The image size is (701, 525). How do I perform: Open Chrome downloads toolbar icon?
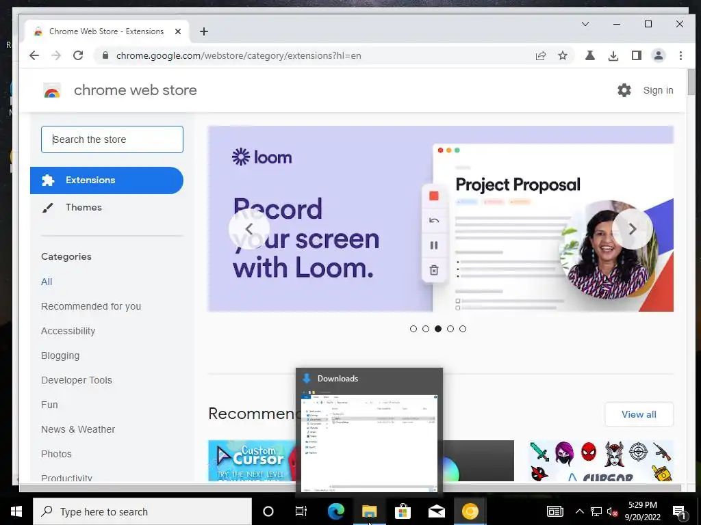[613, 55]
